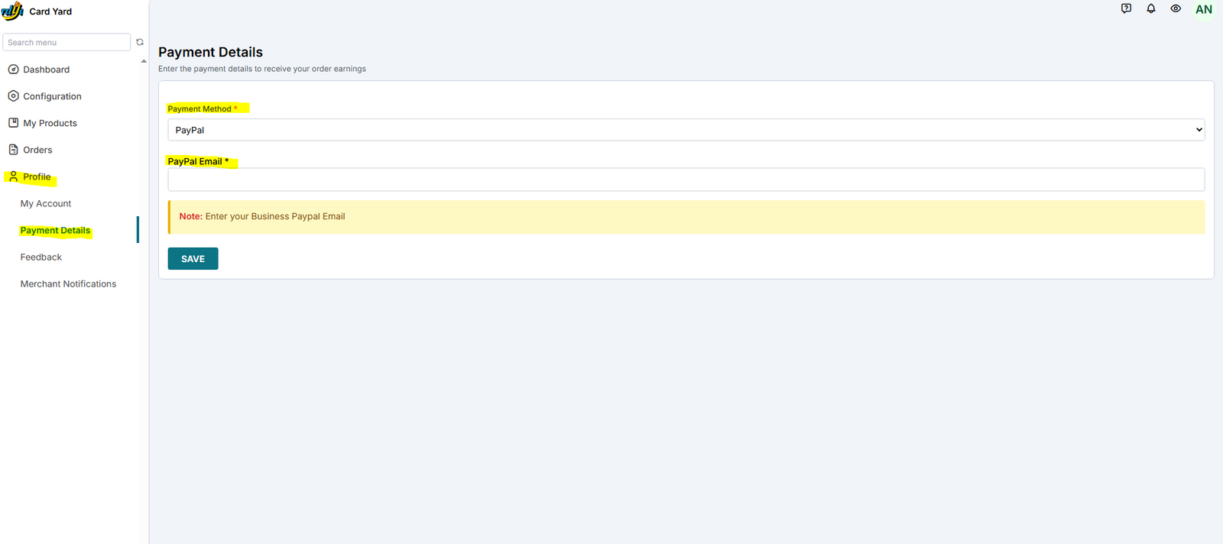The image size is (1223, 544).
Task: Click the sidebar scroll-up arrow
Action: click(x=144, y=61)
